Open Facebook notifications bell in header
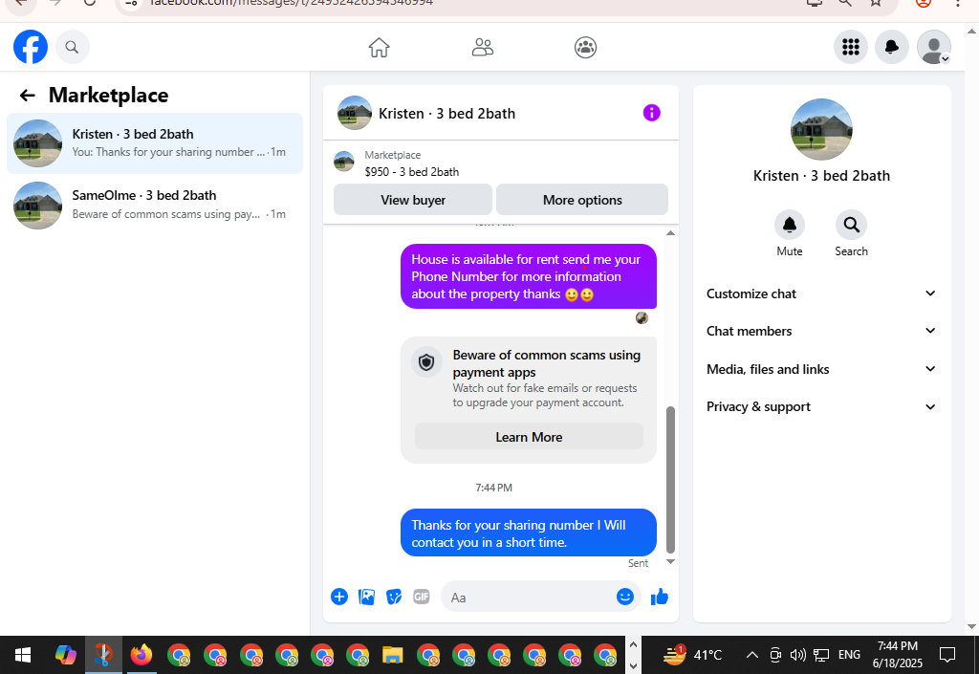979x674 pixels. 892,47
